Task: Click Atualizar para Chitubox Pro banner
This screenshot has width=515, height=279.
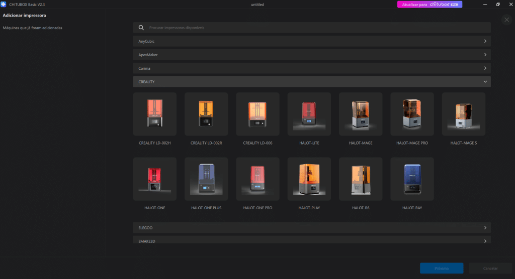Action: [430, 4]
